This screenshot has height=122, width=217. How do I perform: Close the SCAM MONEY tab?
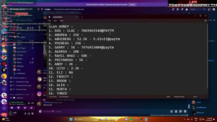click(77, 17)
